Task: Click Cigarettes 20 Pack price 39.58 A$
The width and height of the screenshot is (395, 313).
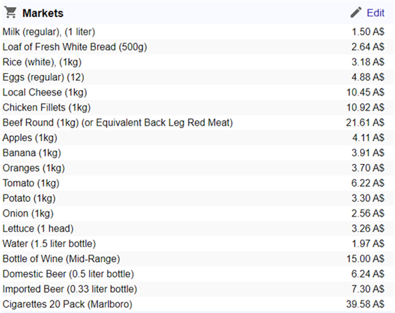Action: click(365, 305)
